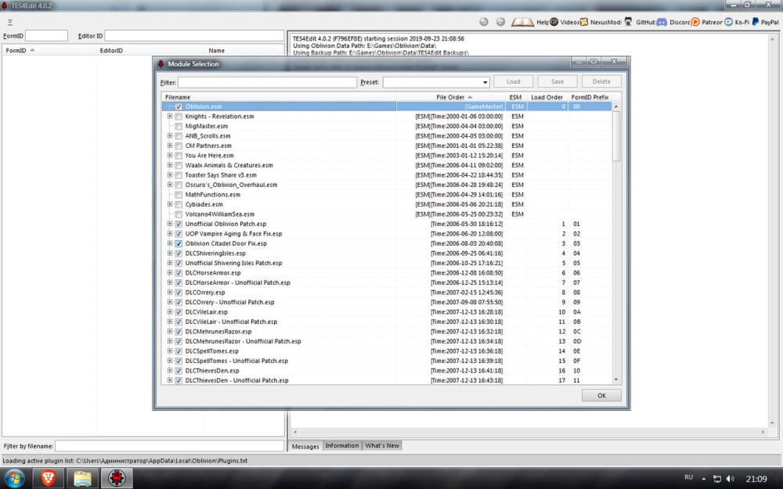Focus the Editor ID search field
Image resolution: width=783 pixels, height=489 pixels.
tap(194, 35)
